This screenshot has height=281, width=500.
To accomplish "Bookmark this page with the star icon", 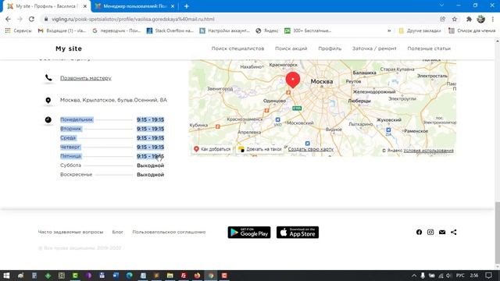I will click(455, 19).
